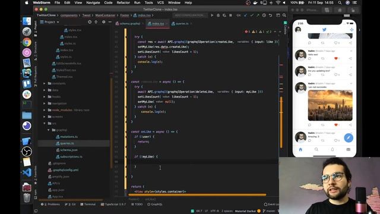Tap the Home tab icon in simulator
Screen dimensions: 380x214
[300, 149]
